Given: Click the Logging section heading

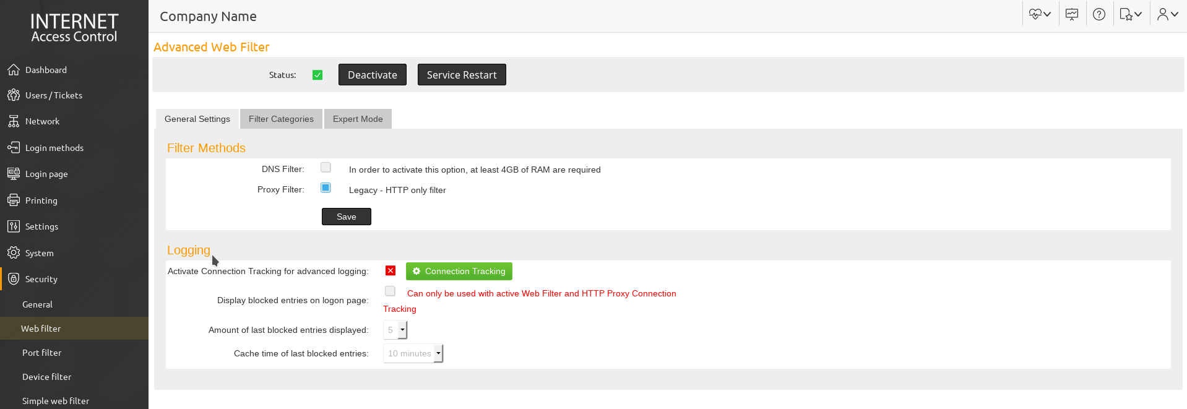Looking at the screenshot, I should tap(189, 250).
